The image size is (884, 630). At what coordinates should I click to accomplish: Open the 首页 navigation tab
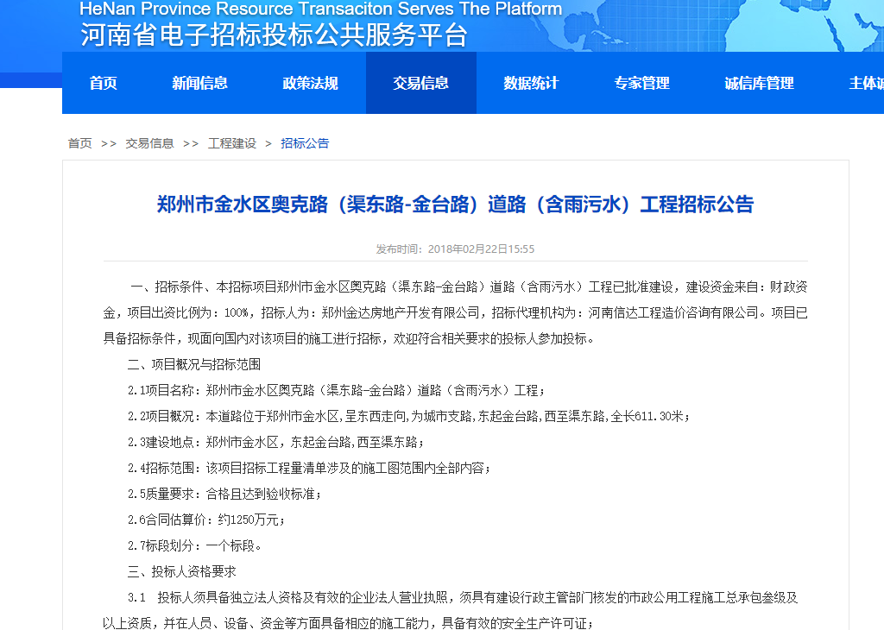pyautogui.click(x=103, y=83)
